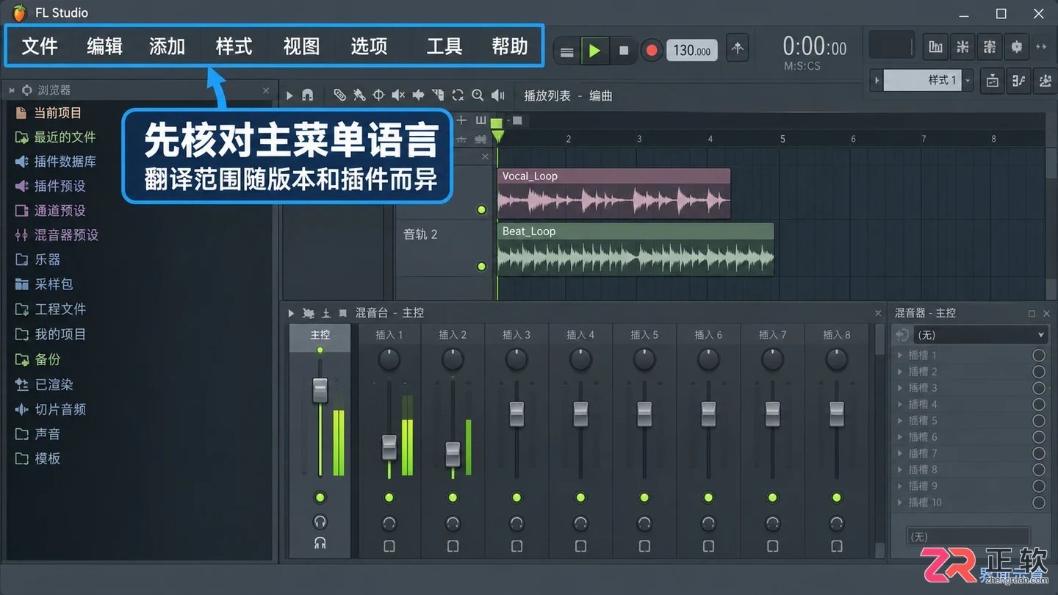Image resolution: width=1058 pixels, height=595 pixels.
Task: Open the playlist view icon in top toolbar
Action: click(x=935, y=47)
